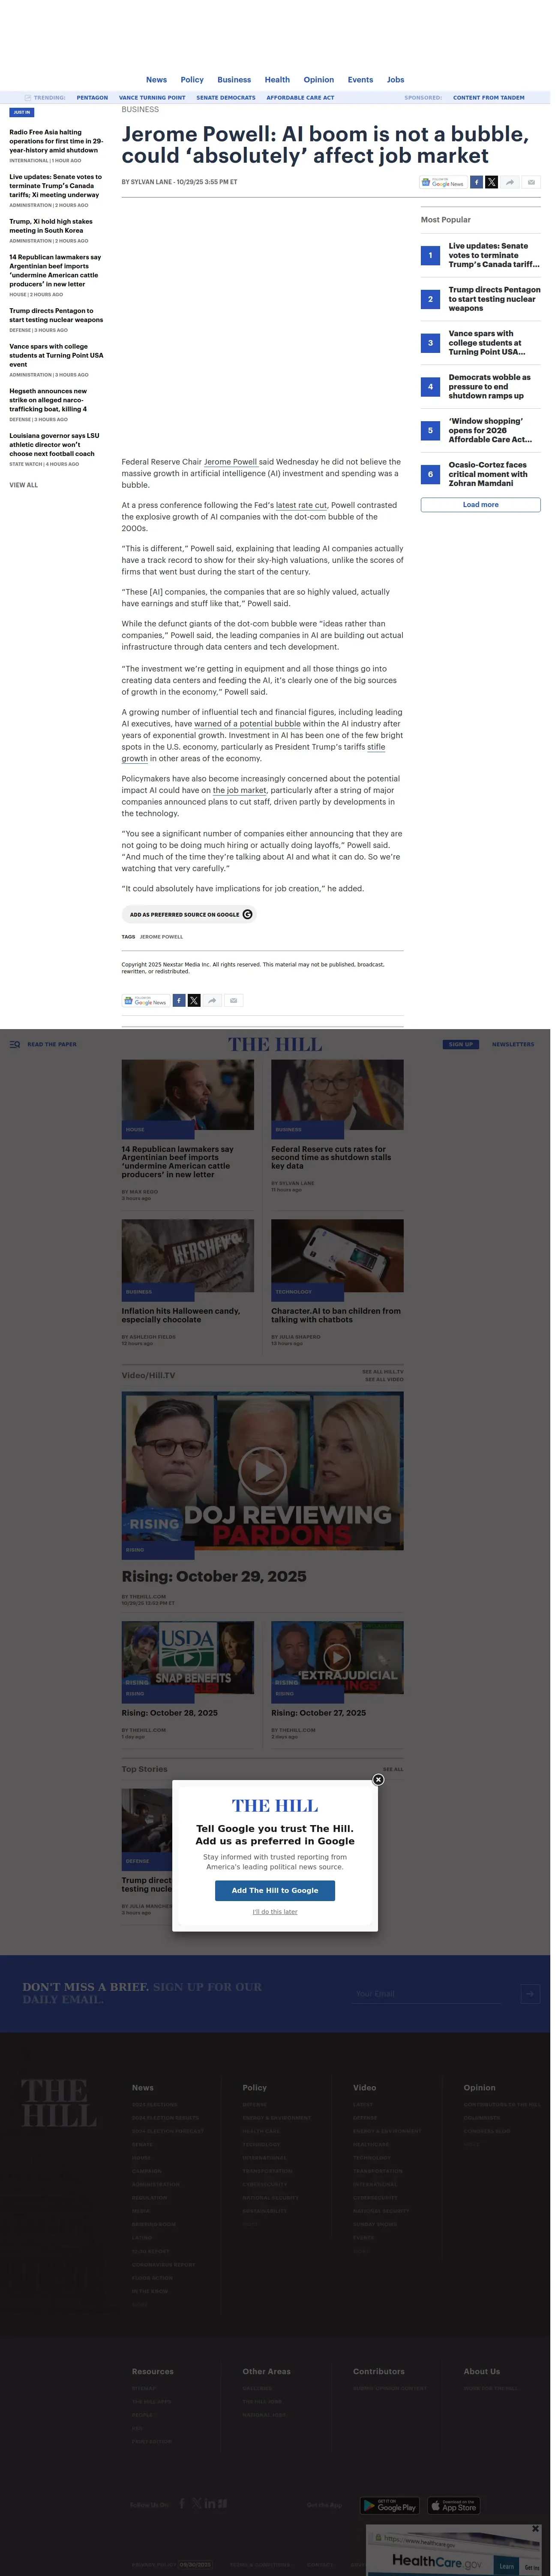Open the Hershey's Halloween candy thumbnail
558x2576 pixels.
pos(188,1255)
